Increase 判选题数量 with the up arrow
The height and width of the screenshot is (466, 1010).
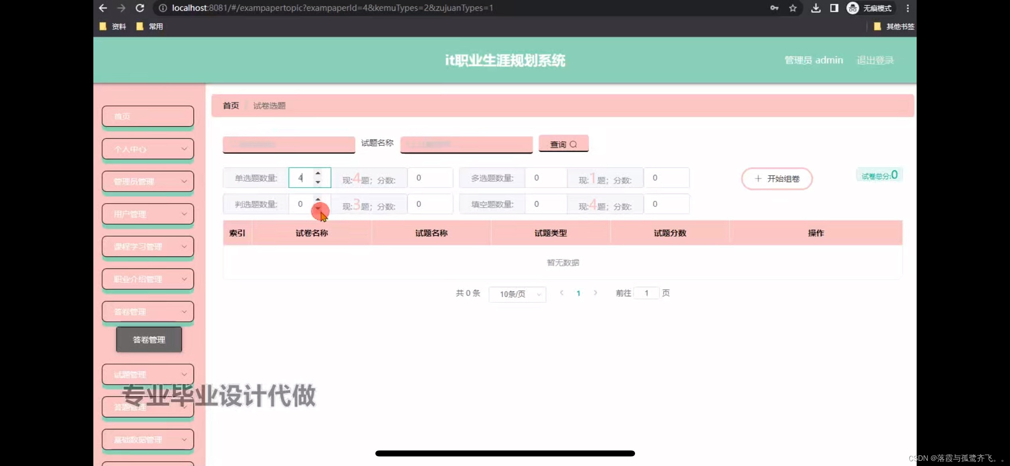318,199
